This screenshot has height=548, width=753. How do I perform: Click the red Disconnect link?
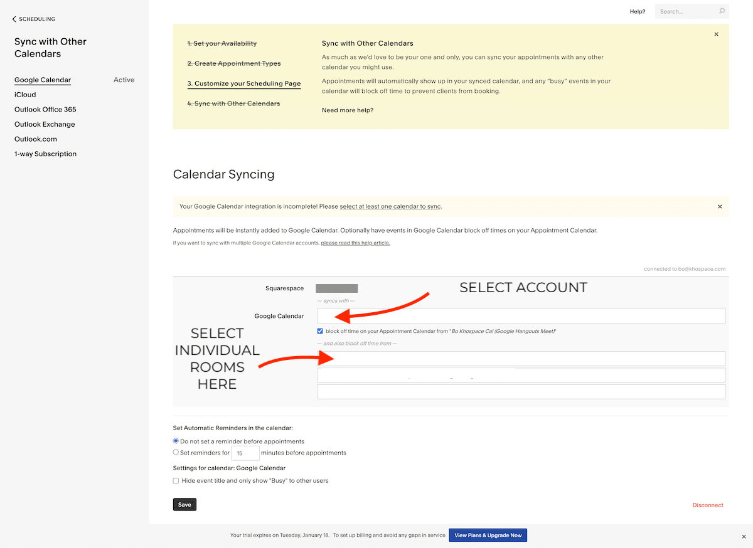point(708,505)
